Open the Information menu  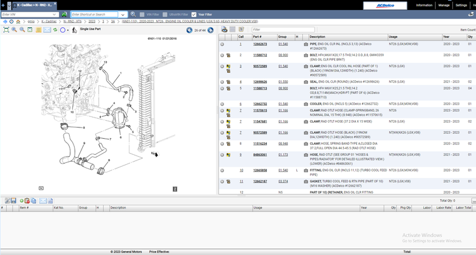[424, 5]
